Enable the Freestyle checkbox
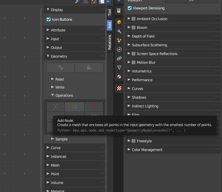Image resolution: width=222 pixels, height=192 pixels. (x=134, y=141)
